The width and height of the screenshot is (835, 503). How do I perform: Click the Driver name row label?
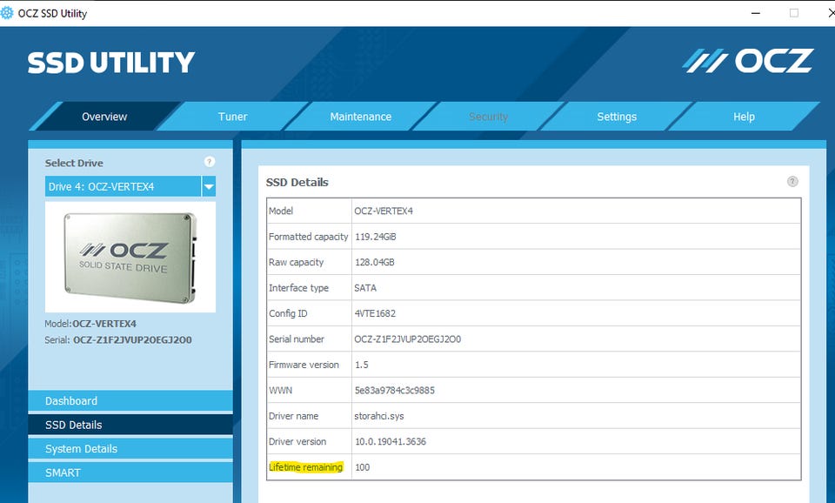tap(293, 416)
